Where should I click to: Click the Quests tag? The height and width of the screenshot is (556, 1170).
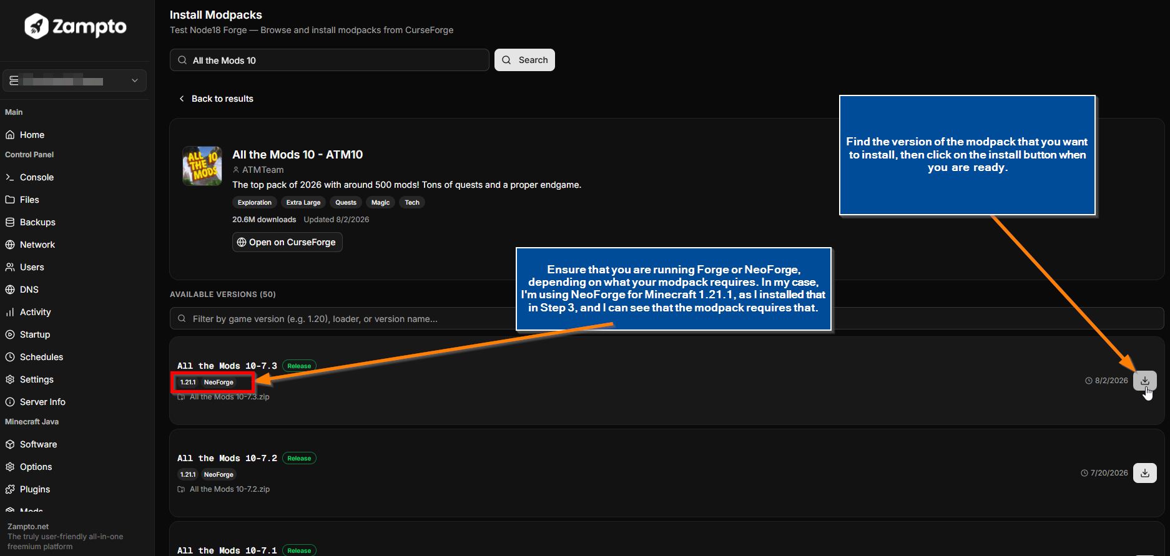coord(346,202)
